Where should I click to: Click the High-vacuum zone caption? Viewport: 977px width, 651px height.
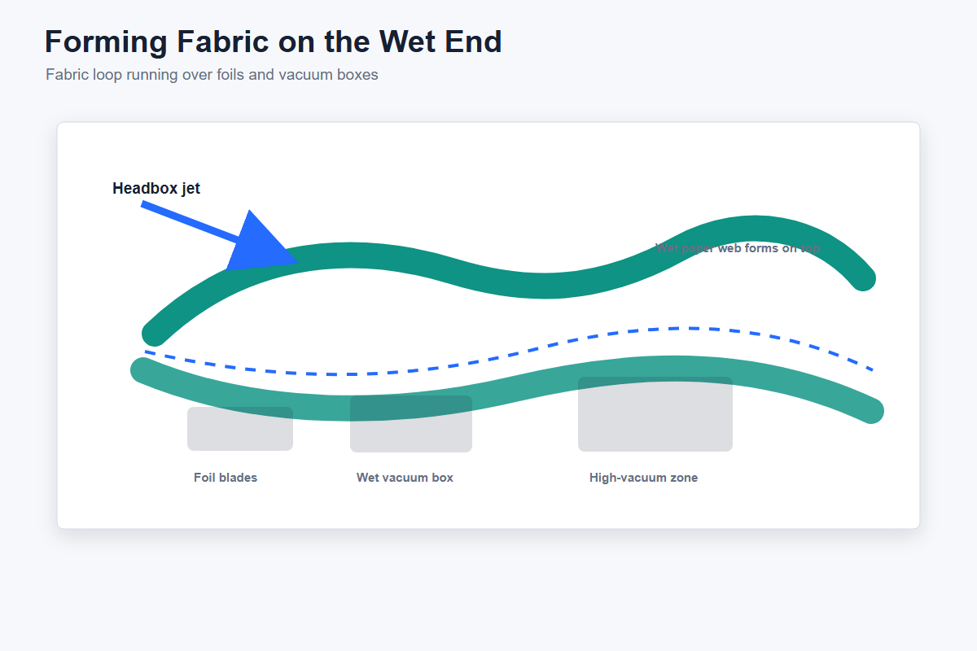click(643, 478)
